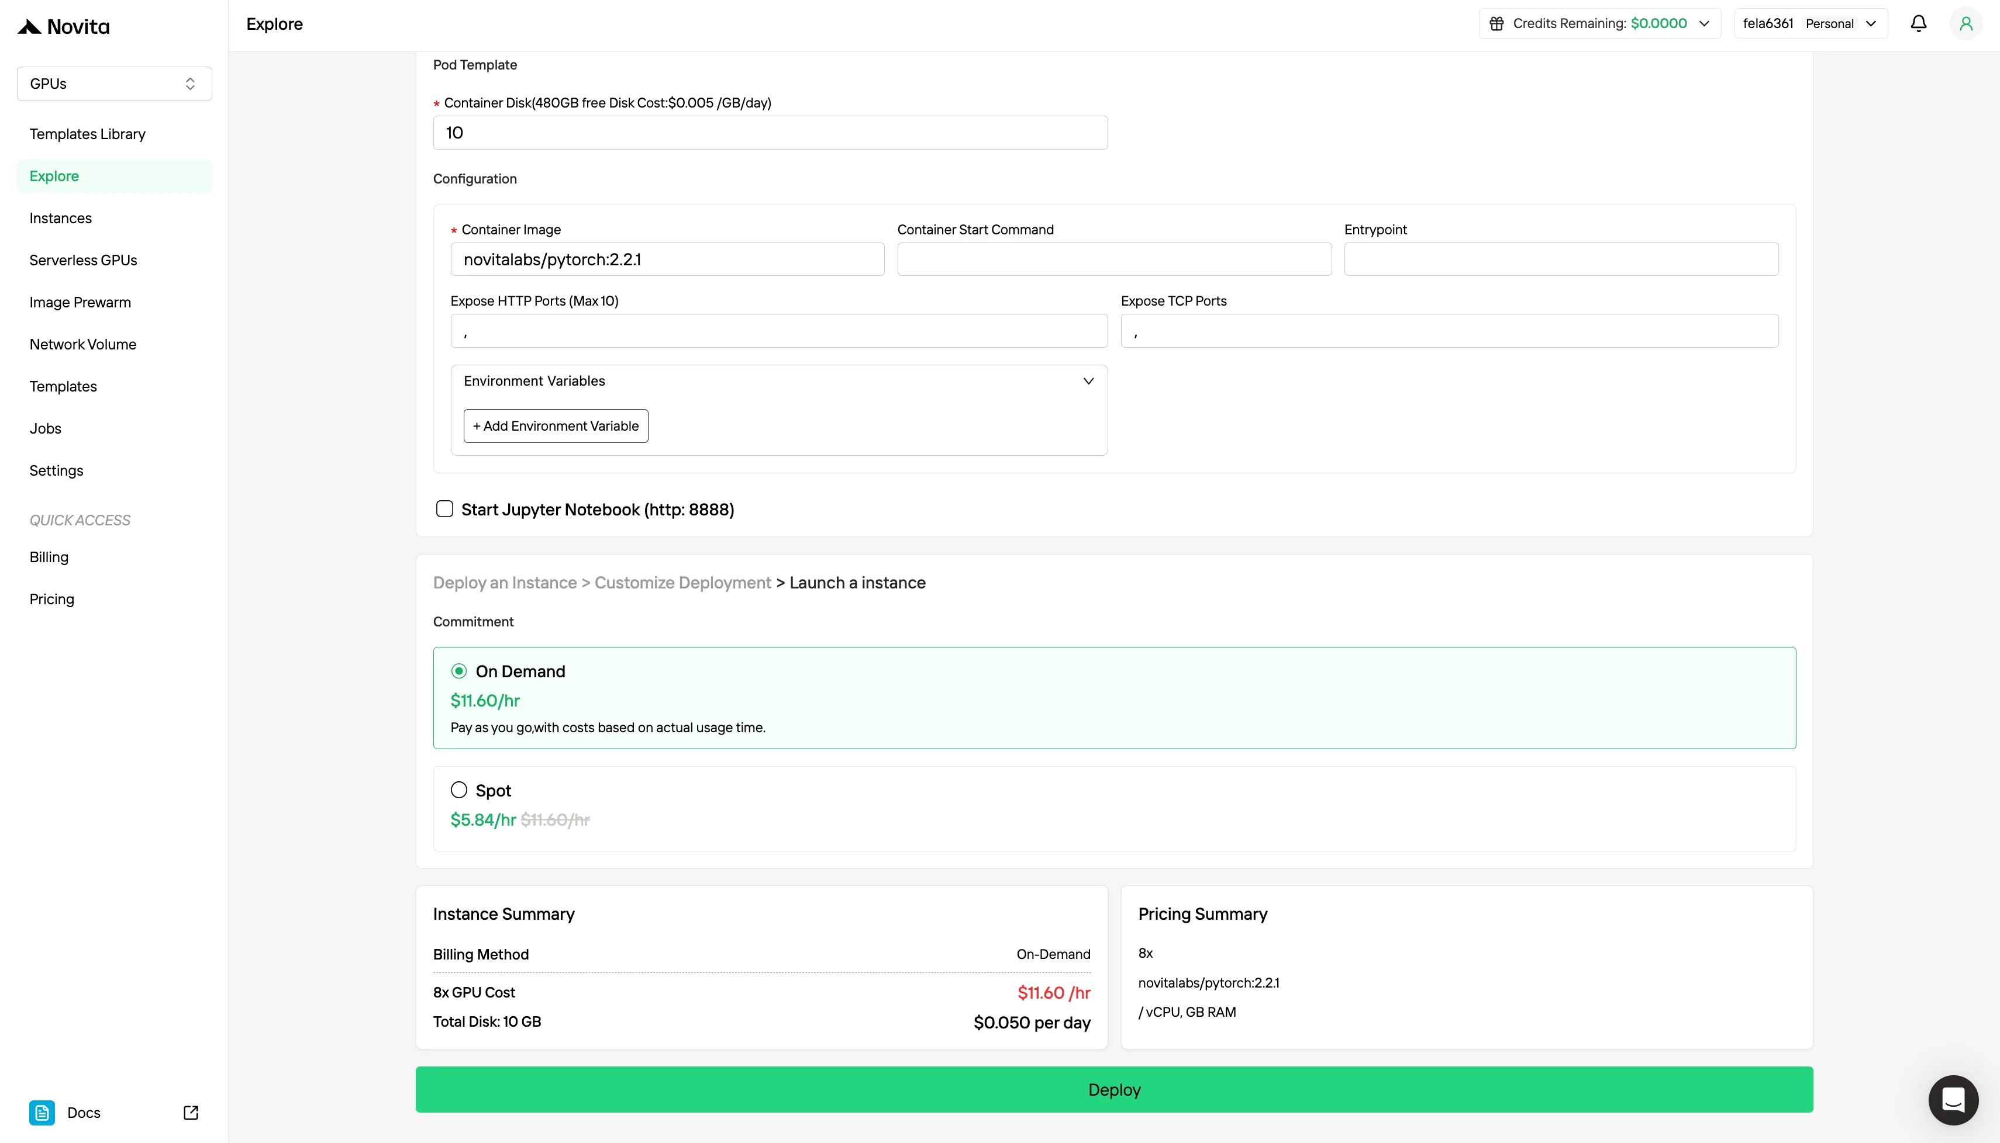Navigate to Serverless GPUs
2000x1143 pixels.
click(115, 260)
